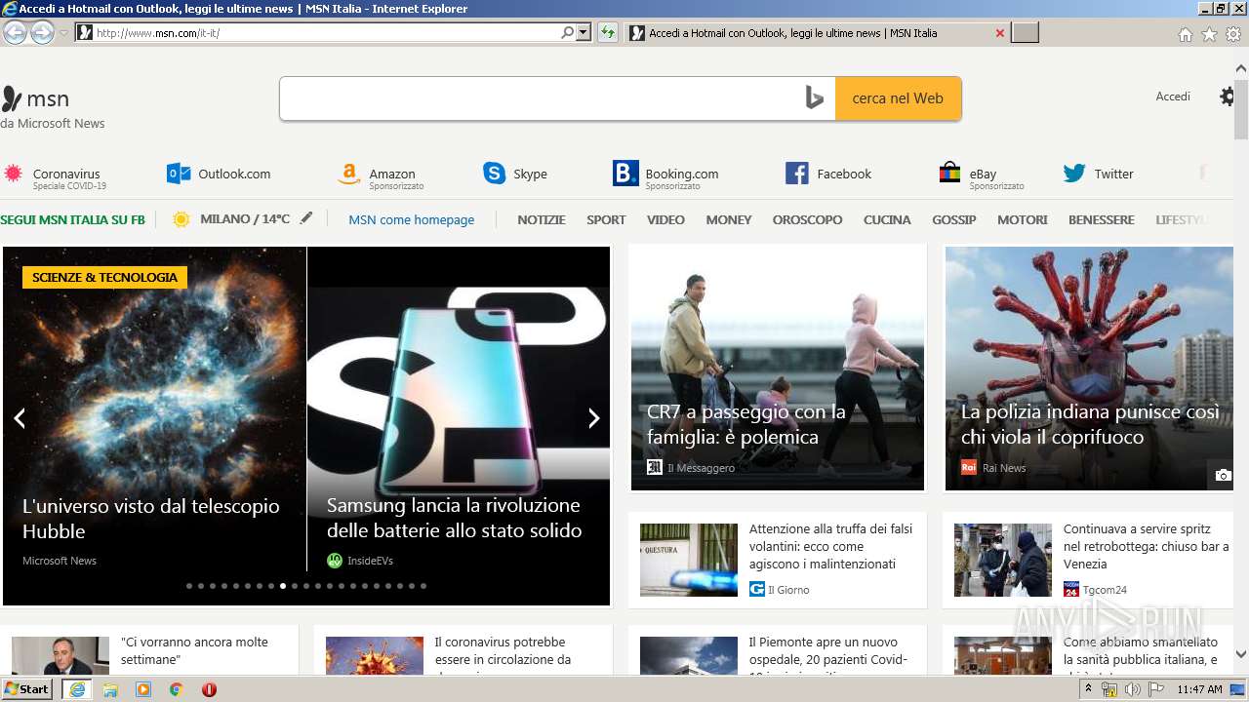1249x702 pixels.
Task: Open the CUCINA menu section
Action: click(887, 219)
